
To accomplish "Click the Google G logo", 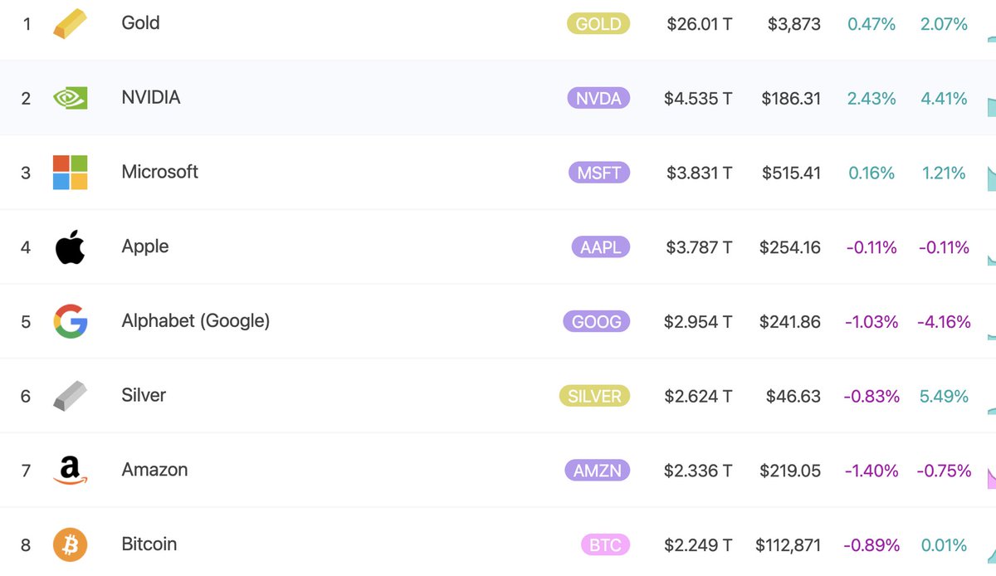I will pyautogui.click(x=70, y=321).
